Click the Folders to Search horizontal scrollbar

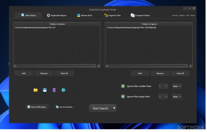click(56, 65)
